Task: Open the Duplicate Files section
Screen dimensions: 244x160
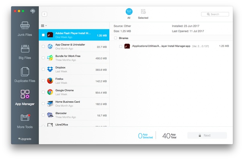Action: [x=25, y=75]
